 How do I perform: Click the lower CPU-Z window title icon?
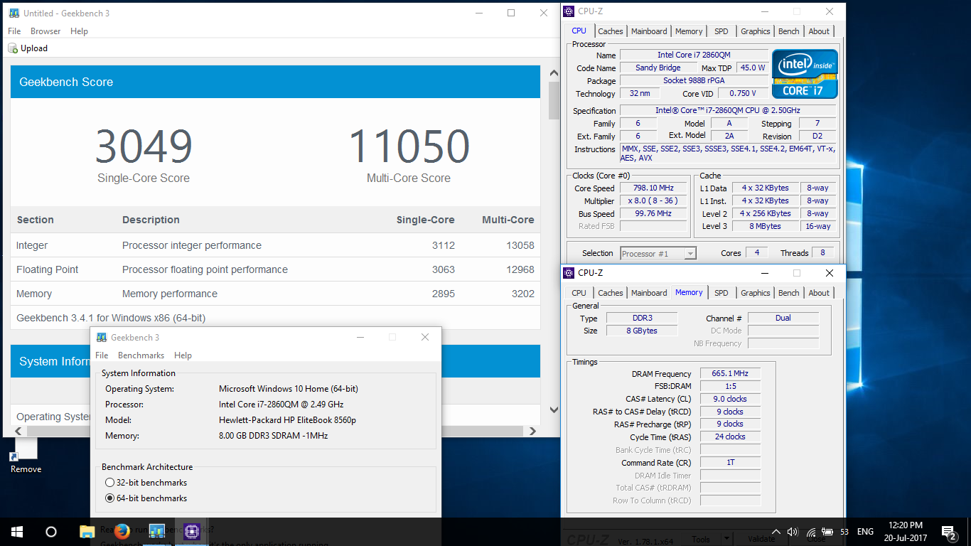[x=569, y=273]
